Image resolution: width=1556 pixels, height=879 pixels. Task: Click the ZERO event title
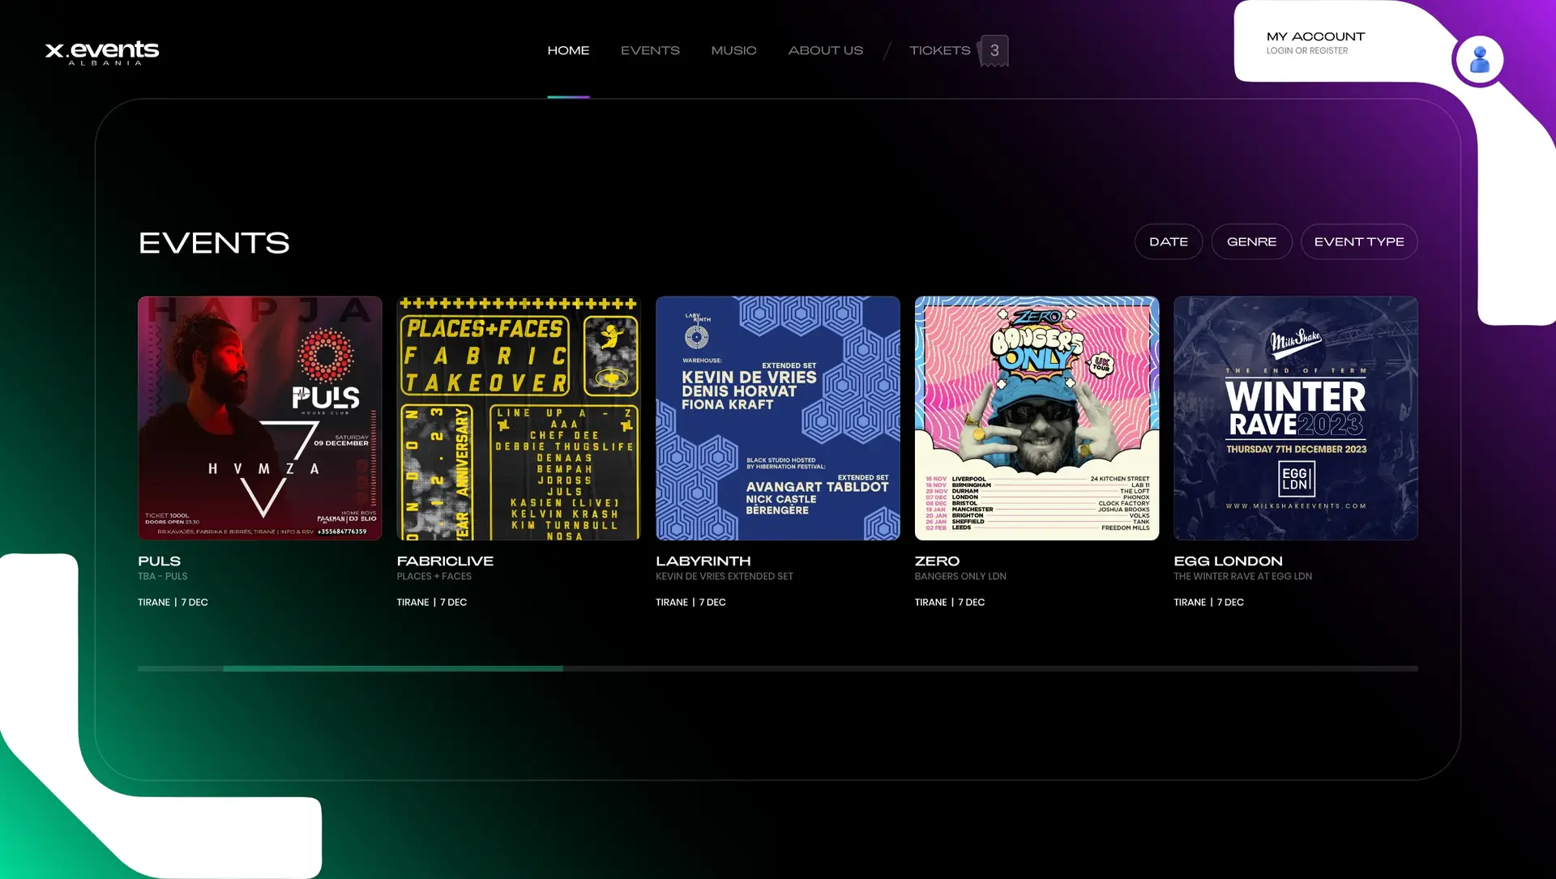tap(937, 561)
